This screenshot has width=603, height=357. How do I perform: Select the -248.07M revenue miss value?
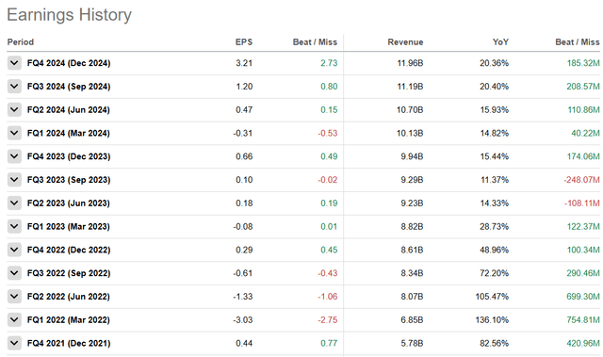pos(581,180)
